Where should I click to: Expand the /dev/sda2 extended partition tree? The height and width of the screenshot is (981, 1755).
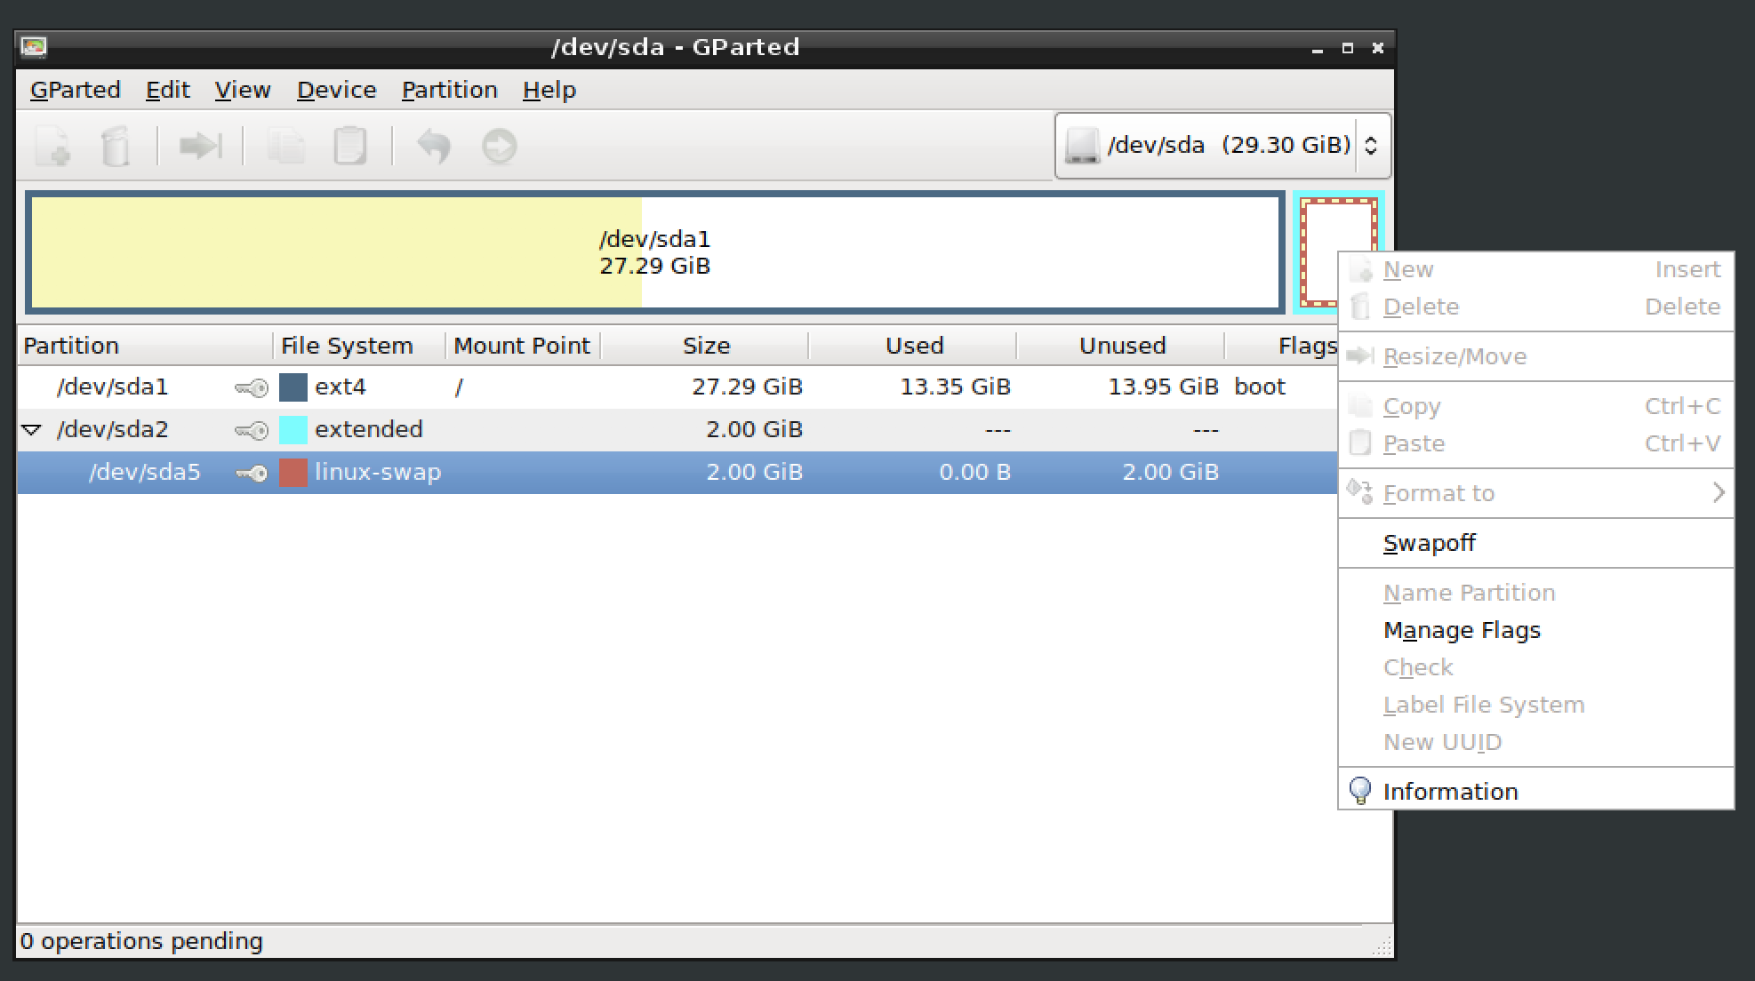tap(34, 429)
